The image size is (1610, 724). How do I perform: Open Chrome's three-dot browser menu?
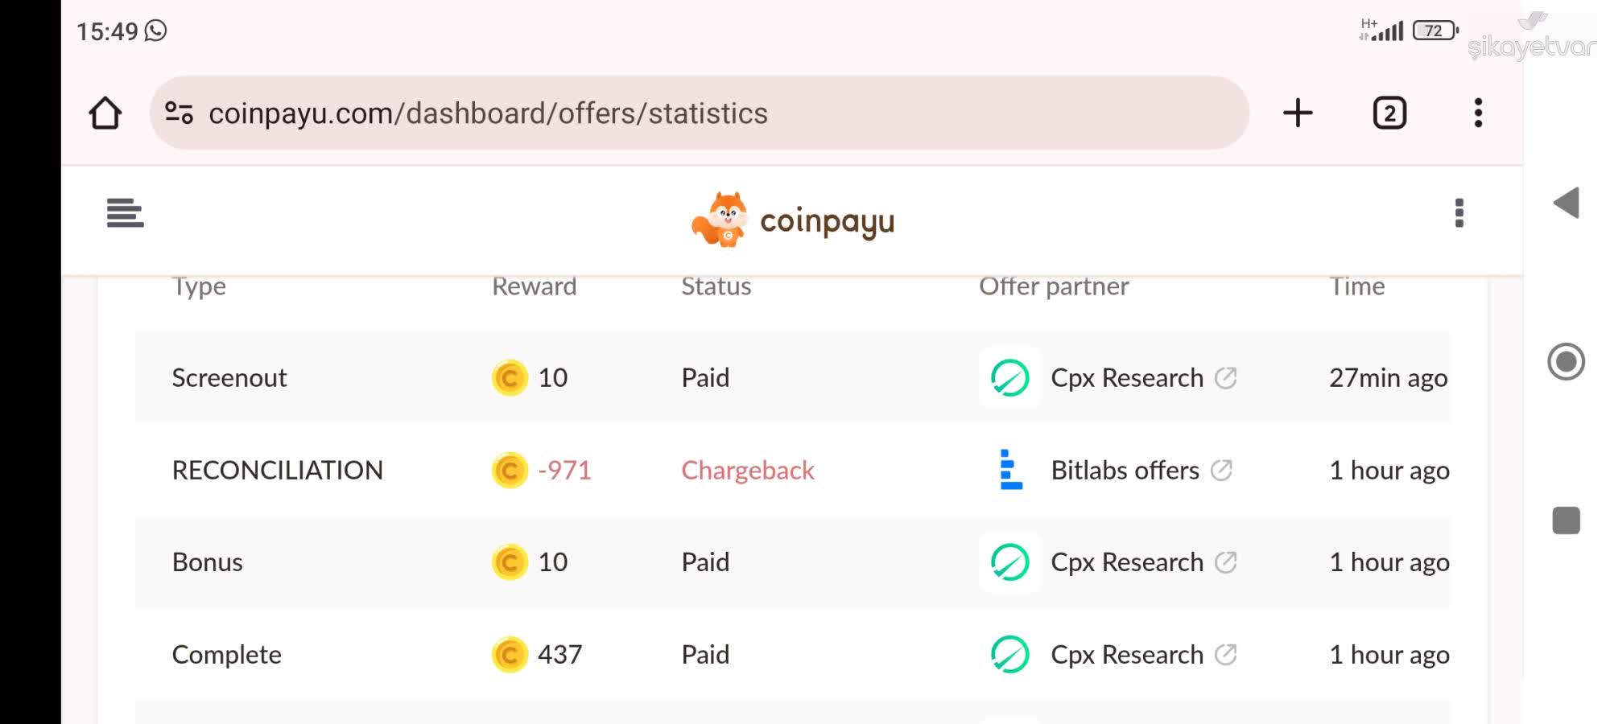pyautogui.click(x=1478, y=113)
